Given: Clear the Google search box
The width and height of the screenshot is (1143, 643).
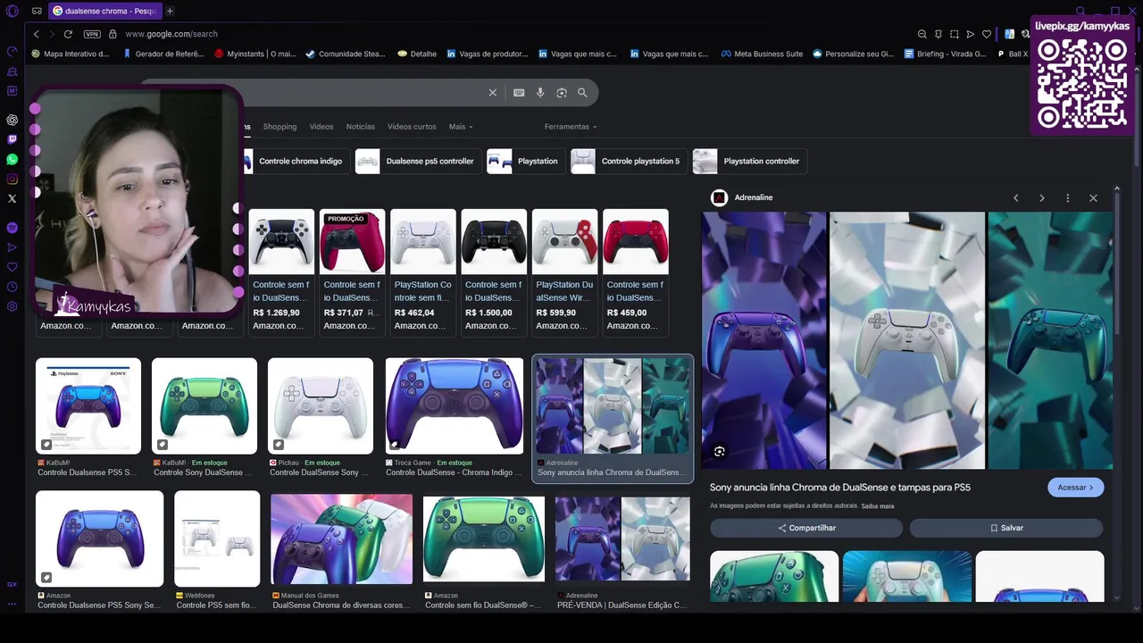Looking at the screenshot, I should pos(492,93).
